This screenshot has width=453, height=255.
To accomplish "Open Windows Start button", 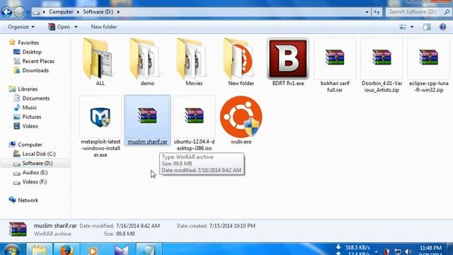I will 11,250.
